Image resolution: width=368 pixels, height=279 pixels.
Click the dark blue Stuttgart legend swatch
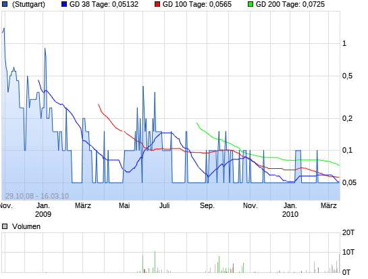(5, 4)
